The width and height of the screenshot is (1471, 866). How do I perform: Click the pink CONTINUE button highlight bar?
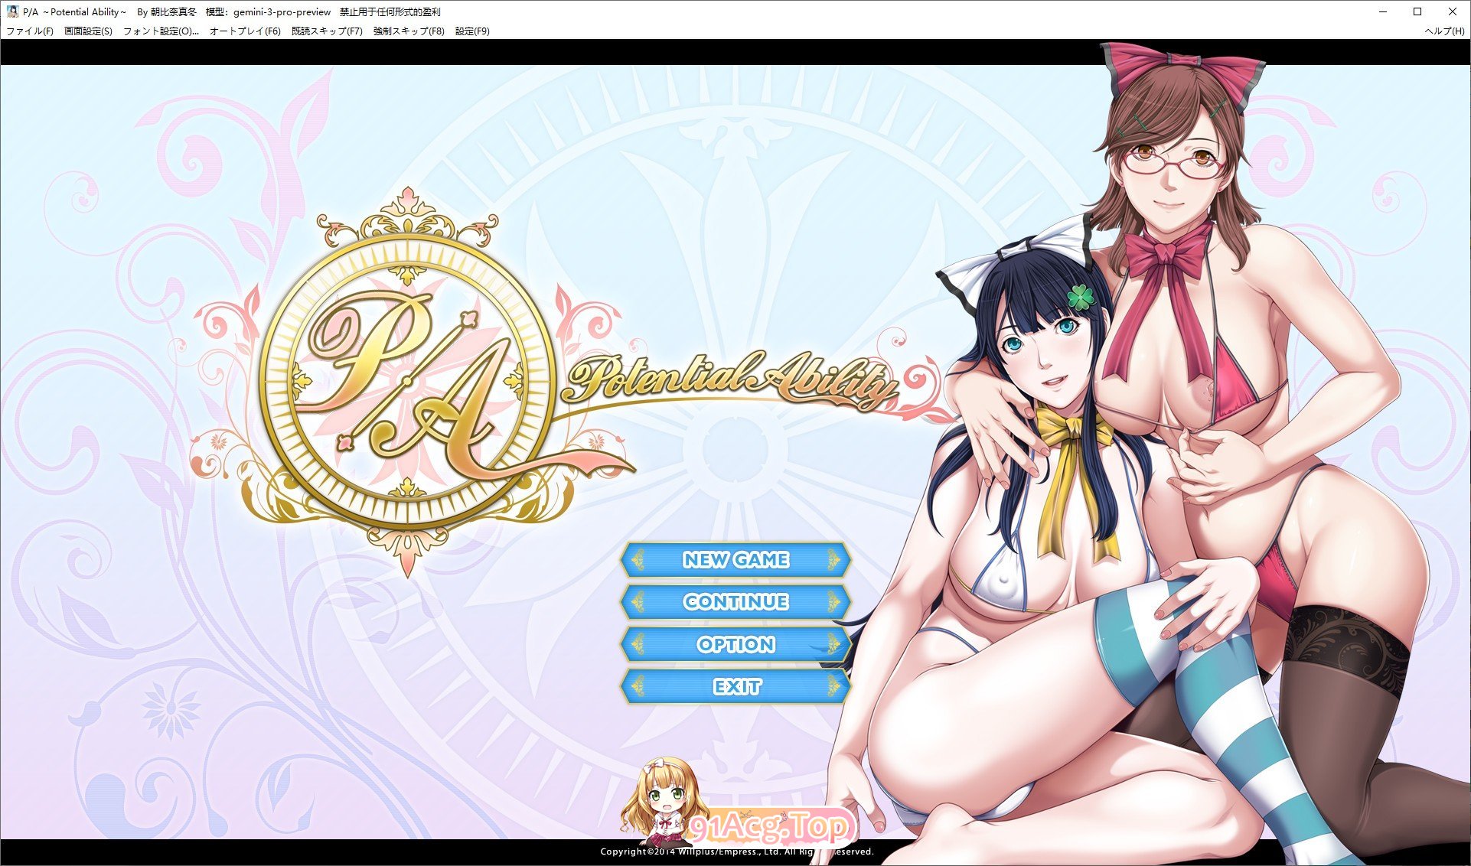point(736,602)
